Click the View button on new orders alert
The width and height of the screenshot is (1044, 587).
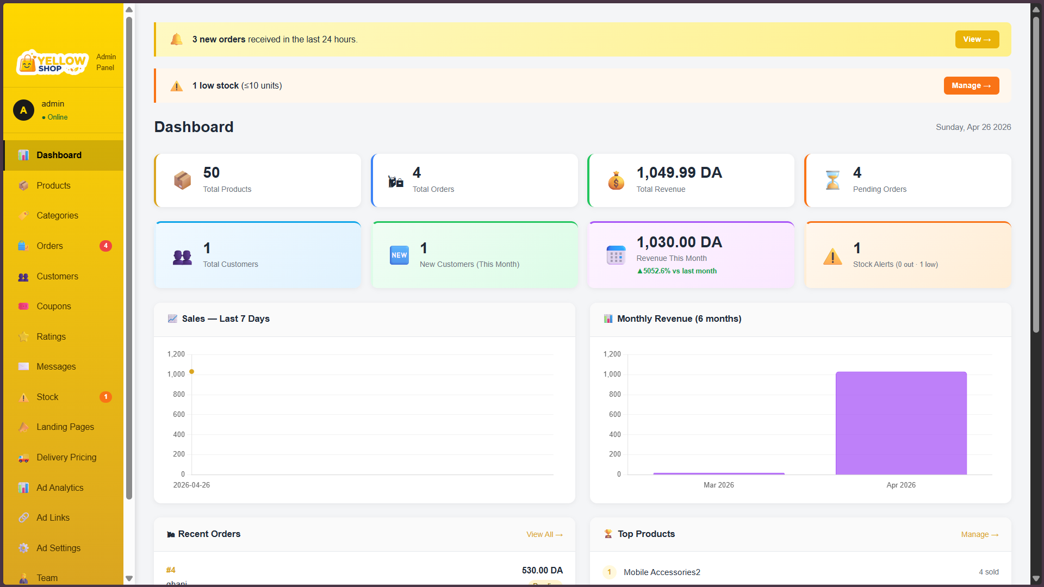[x=977, y=39]
